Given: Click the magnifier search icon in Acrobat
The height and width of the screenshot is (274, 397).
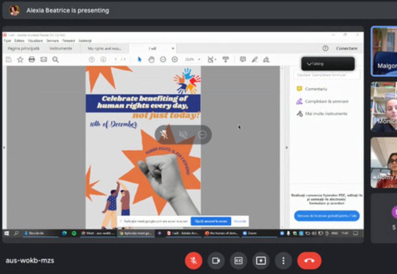Looking at the screenshot, I should point(55,59).
